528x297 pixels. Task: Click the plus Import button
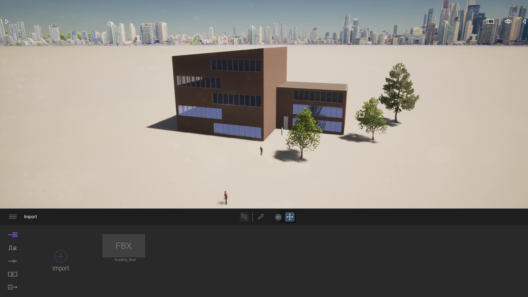point(60,256)
